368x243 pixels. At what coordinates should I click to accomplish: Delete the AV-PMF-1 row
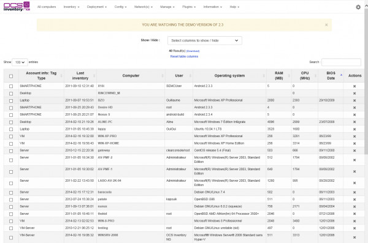[355, 171]
